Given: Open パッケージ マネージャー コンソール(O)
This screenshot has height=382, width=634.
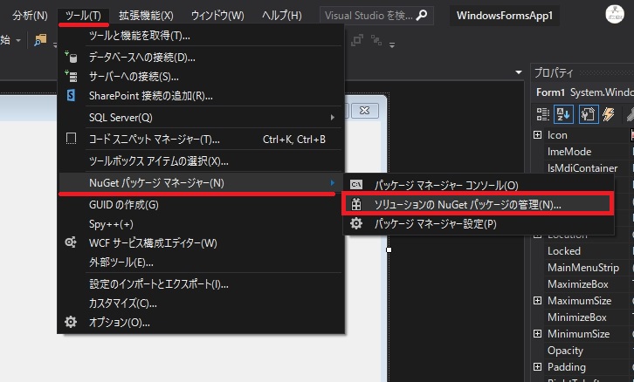Looking at the screenshot, I should (479, 185).
